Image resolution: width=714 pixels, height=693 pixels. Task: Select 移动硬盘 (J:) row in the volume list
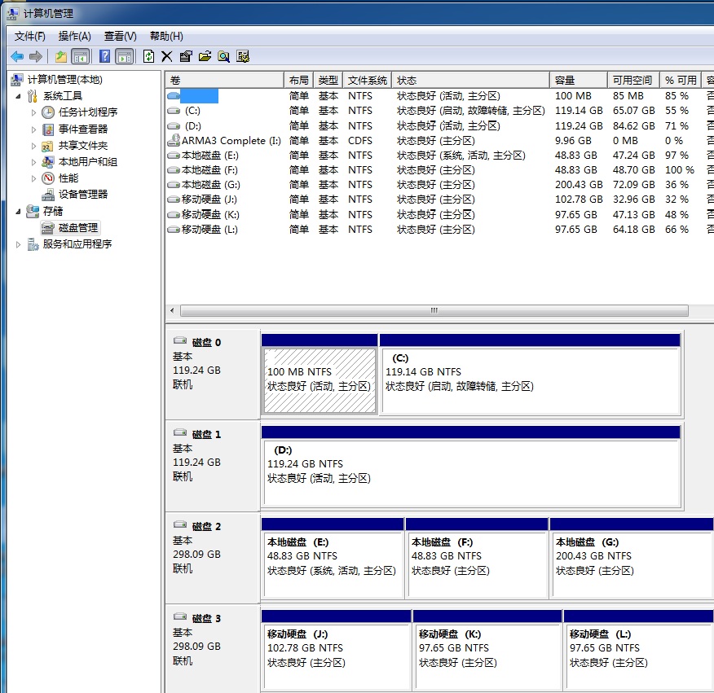click(439, 200)
